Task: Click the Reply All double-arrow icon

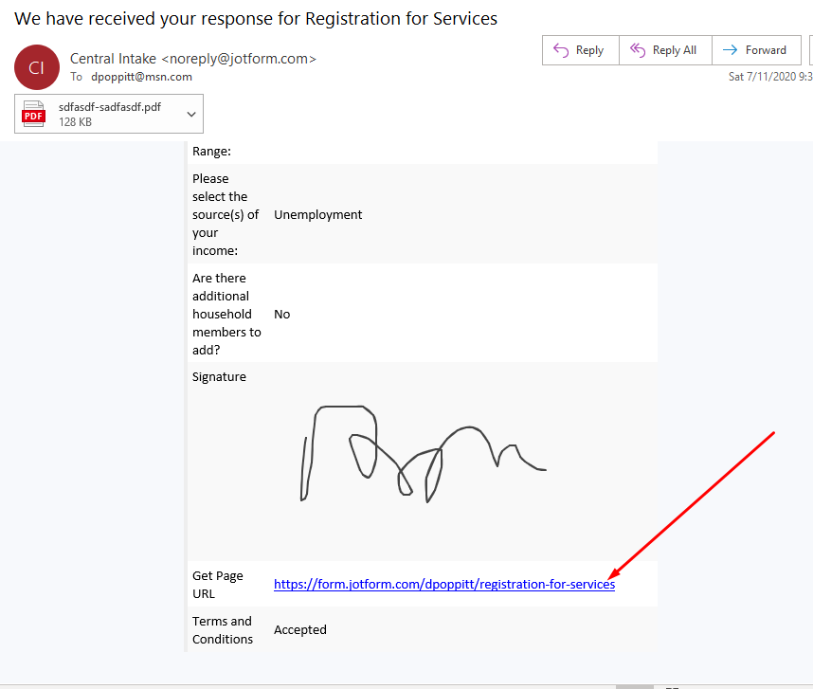Action: coord(638,49)
